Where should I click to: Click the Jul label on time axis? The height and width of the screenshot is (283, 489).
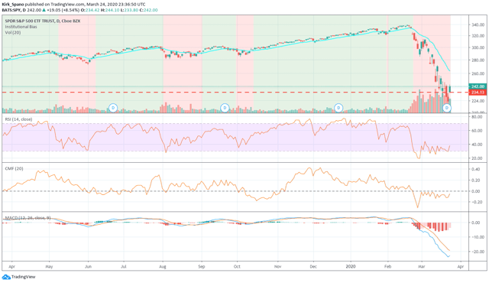coord(124,266)
